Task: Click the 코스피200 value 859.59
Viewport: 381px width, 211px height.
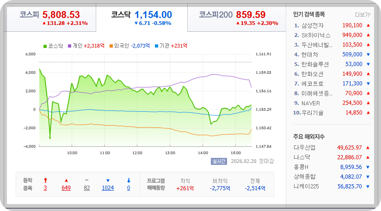Action: (251, 15)
